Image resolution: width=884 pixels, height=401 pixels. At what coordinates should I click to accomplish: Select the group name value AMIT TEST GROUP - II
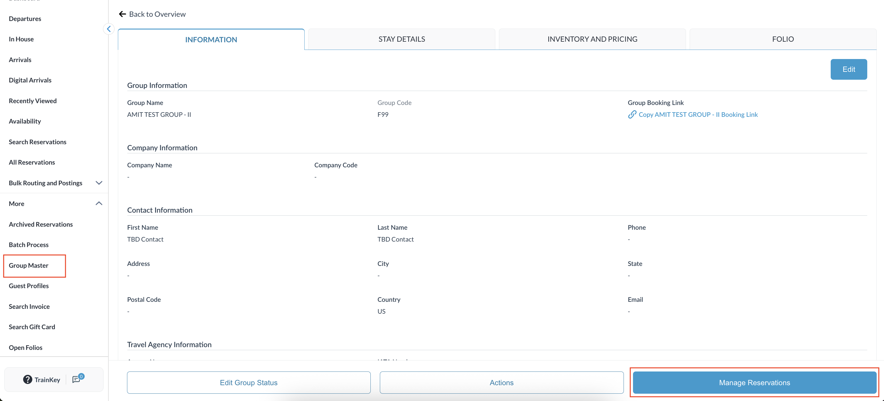coord(159,114)
